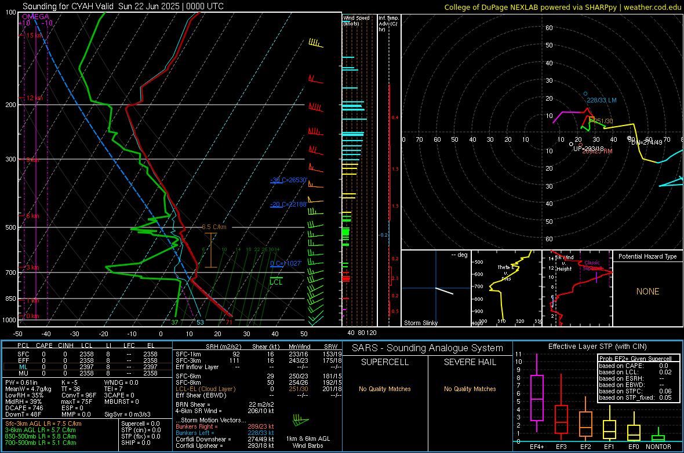Click the green NONTOR box in STP plot
Viewport: 684px width, 453px height.
pyautogui.click(x=658, y=438)
